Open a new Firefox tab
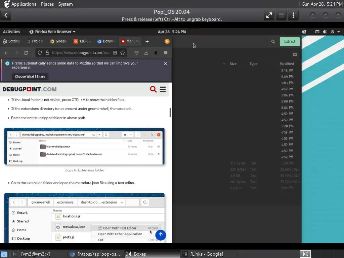The image size is (344, 258). 147,41
